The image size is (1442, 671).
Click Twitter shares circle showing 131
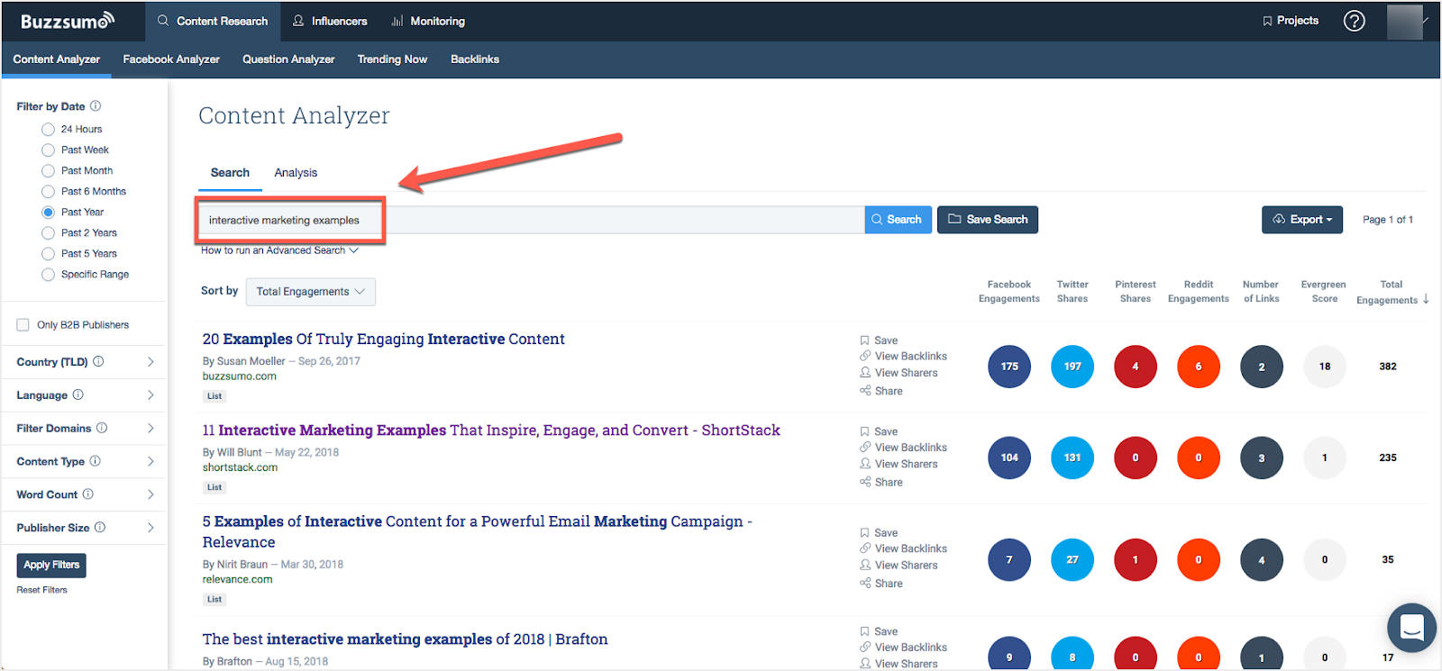click(x=1072, y=458)
